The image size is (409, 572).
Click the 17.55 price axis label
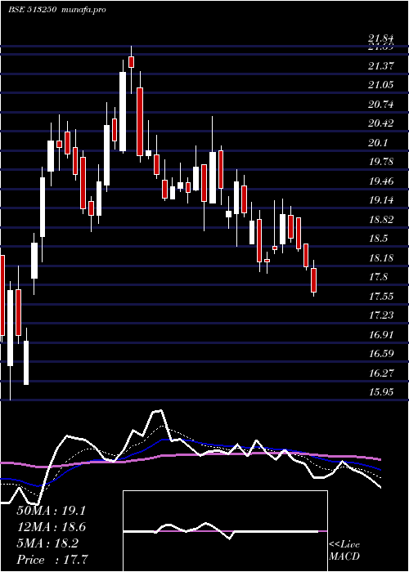(x=380, y=297)
